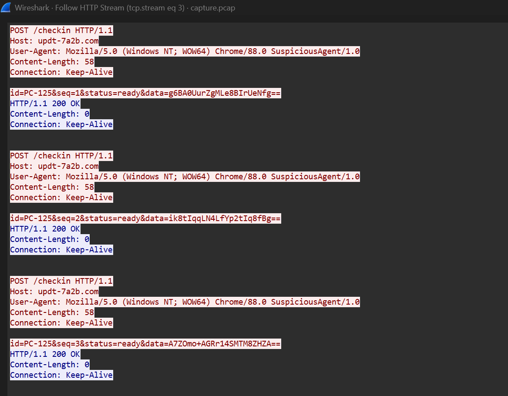The height and width of the screenshot is (396, 508).
Task: Select the Host header in first request
Action: tap(54, 41)
